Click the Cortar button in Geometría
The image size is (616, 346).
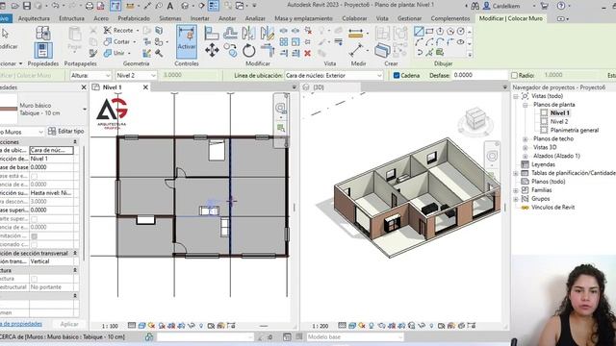click(x=117, y=41)
